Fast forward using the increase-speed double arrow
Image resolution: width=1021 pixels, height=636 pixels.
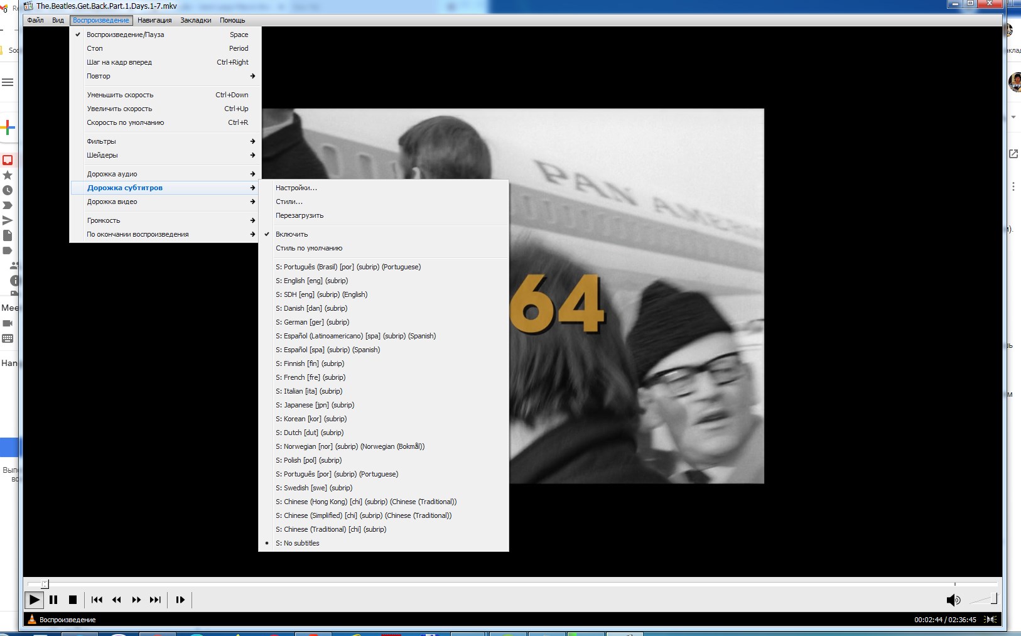pyautogui.click(x=136, y=600)
